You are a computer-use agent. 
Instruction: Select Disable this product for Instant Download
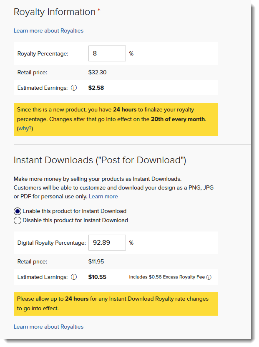point(18,220)
